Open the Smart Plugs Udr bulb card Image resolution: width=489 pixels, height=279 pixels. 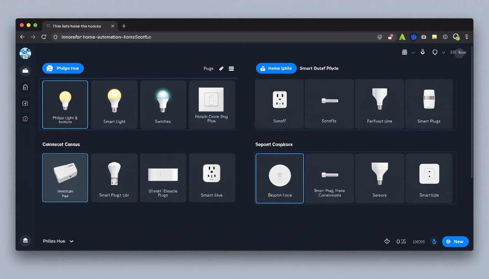pos(114,178)
